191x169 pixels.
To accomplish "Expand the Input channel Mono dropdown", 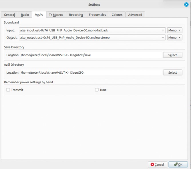I will 175,30.
